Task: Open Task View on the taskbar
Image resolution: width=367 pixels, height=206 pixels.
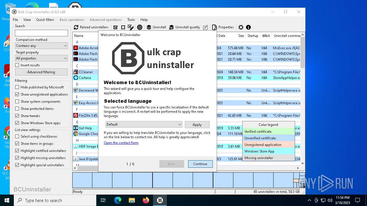Action: (x=103, y=200)
